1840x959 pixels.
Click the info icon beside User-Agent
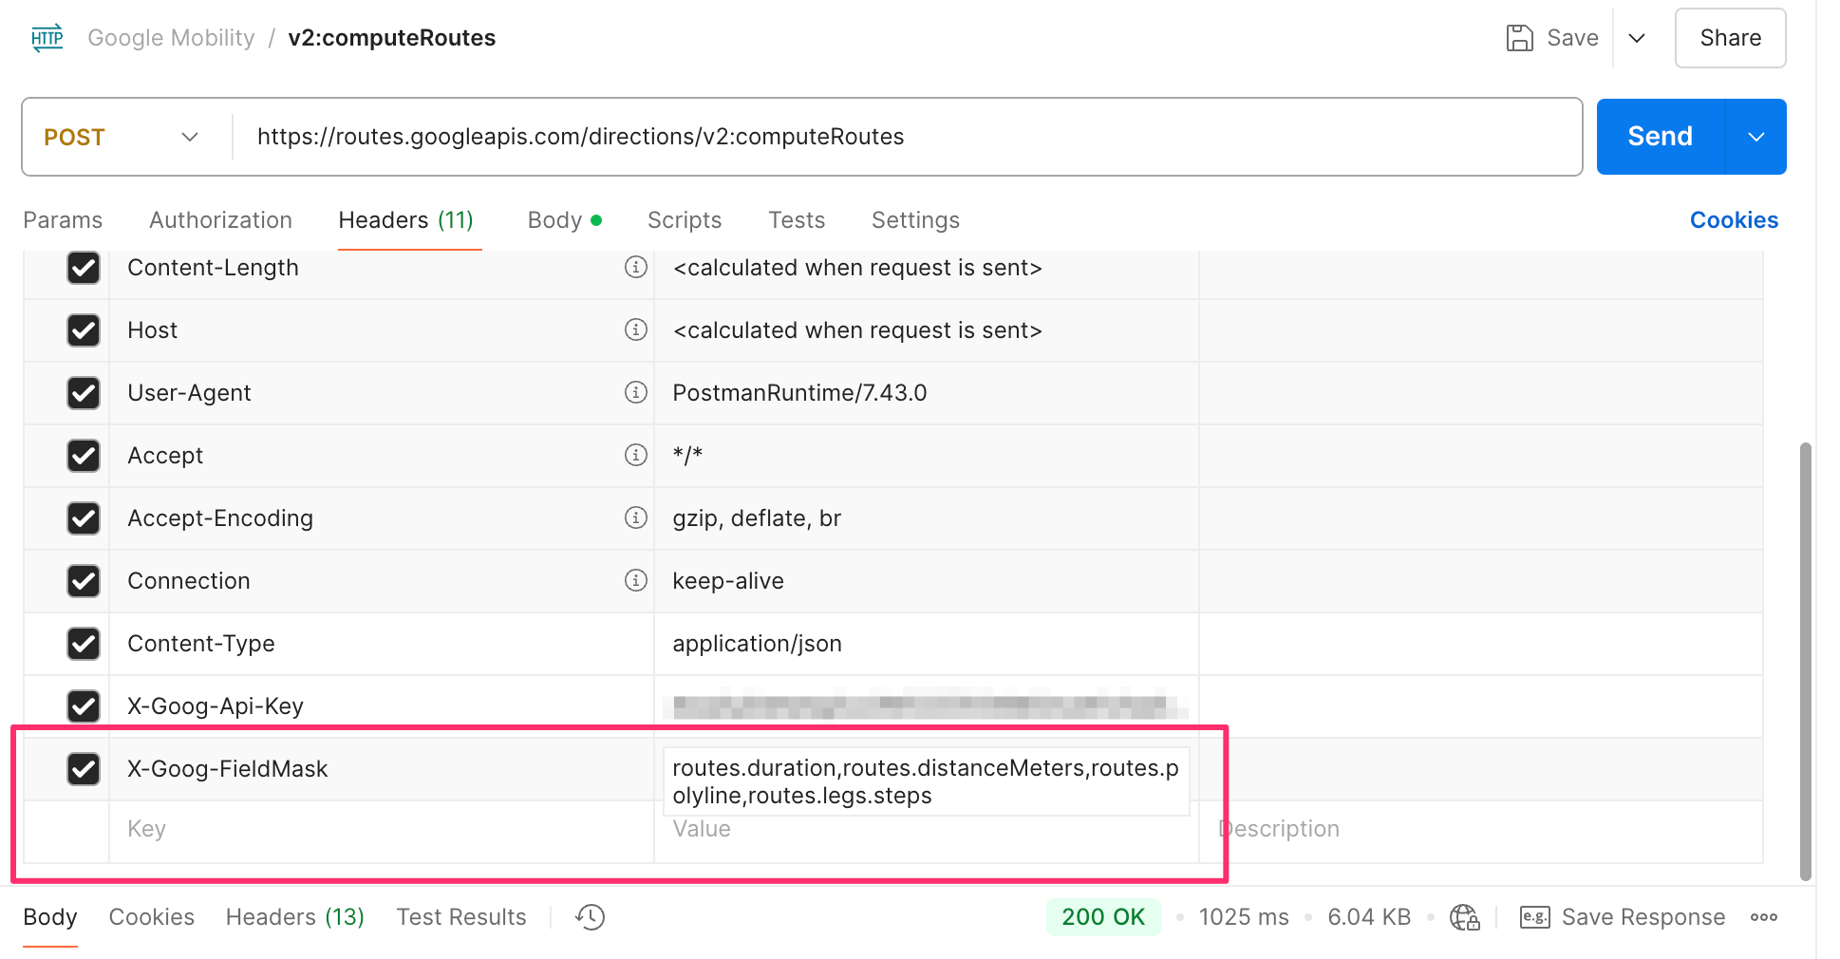point(635,393)
